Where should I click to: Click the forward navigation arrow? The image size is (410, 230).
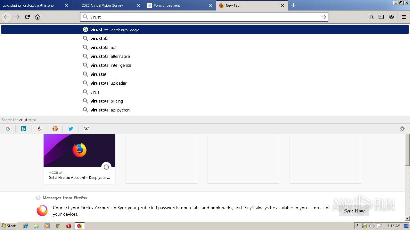coord(17,17)
